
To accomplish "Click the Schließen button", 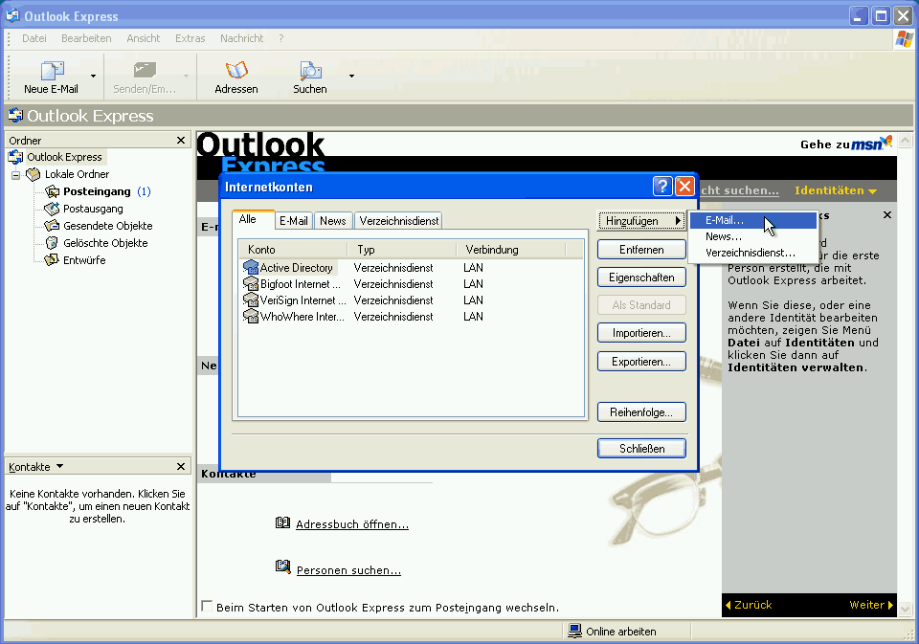I will click(640, 447).
